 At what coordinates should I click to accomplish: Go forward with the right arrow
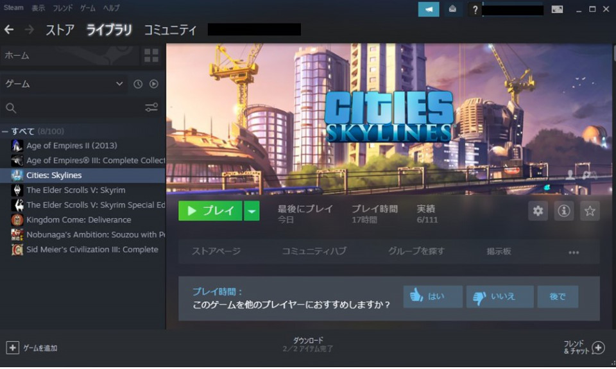(30, 30)
